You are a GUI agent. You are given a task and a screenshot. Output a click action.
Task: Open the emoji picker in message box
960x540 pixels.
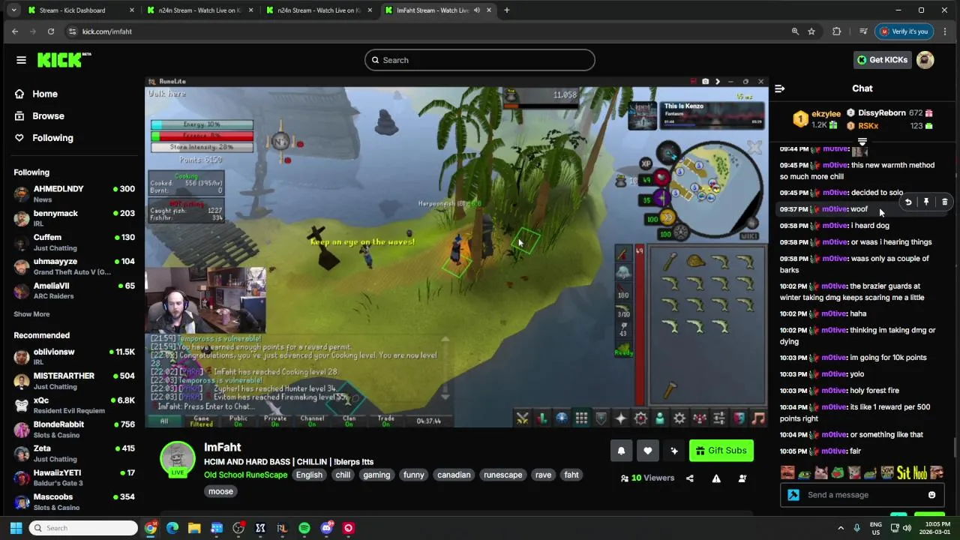click(x=931, y=495)
